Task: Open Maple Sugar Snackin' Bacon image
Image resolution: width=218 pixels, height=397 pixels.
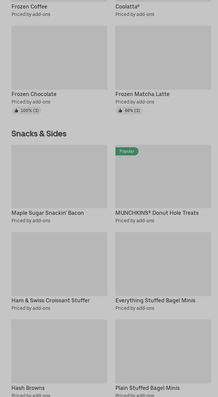Action: [x=59, y=176]
